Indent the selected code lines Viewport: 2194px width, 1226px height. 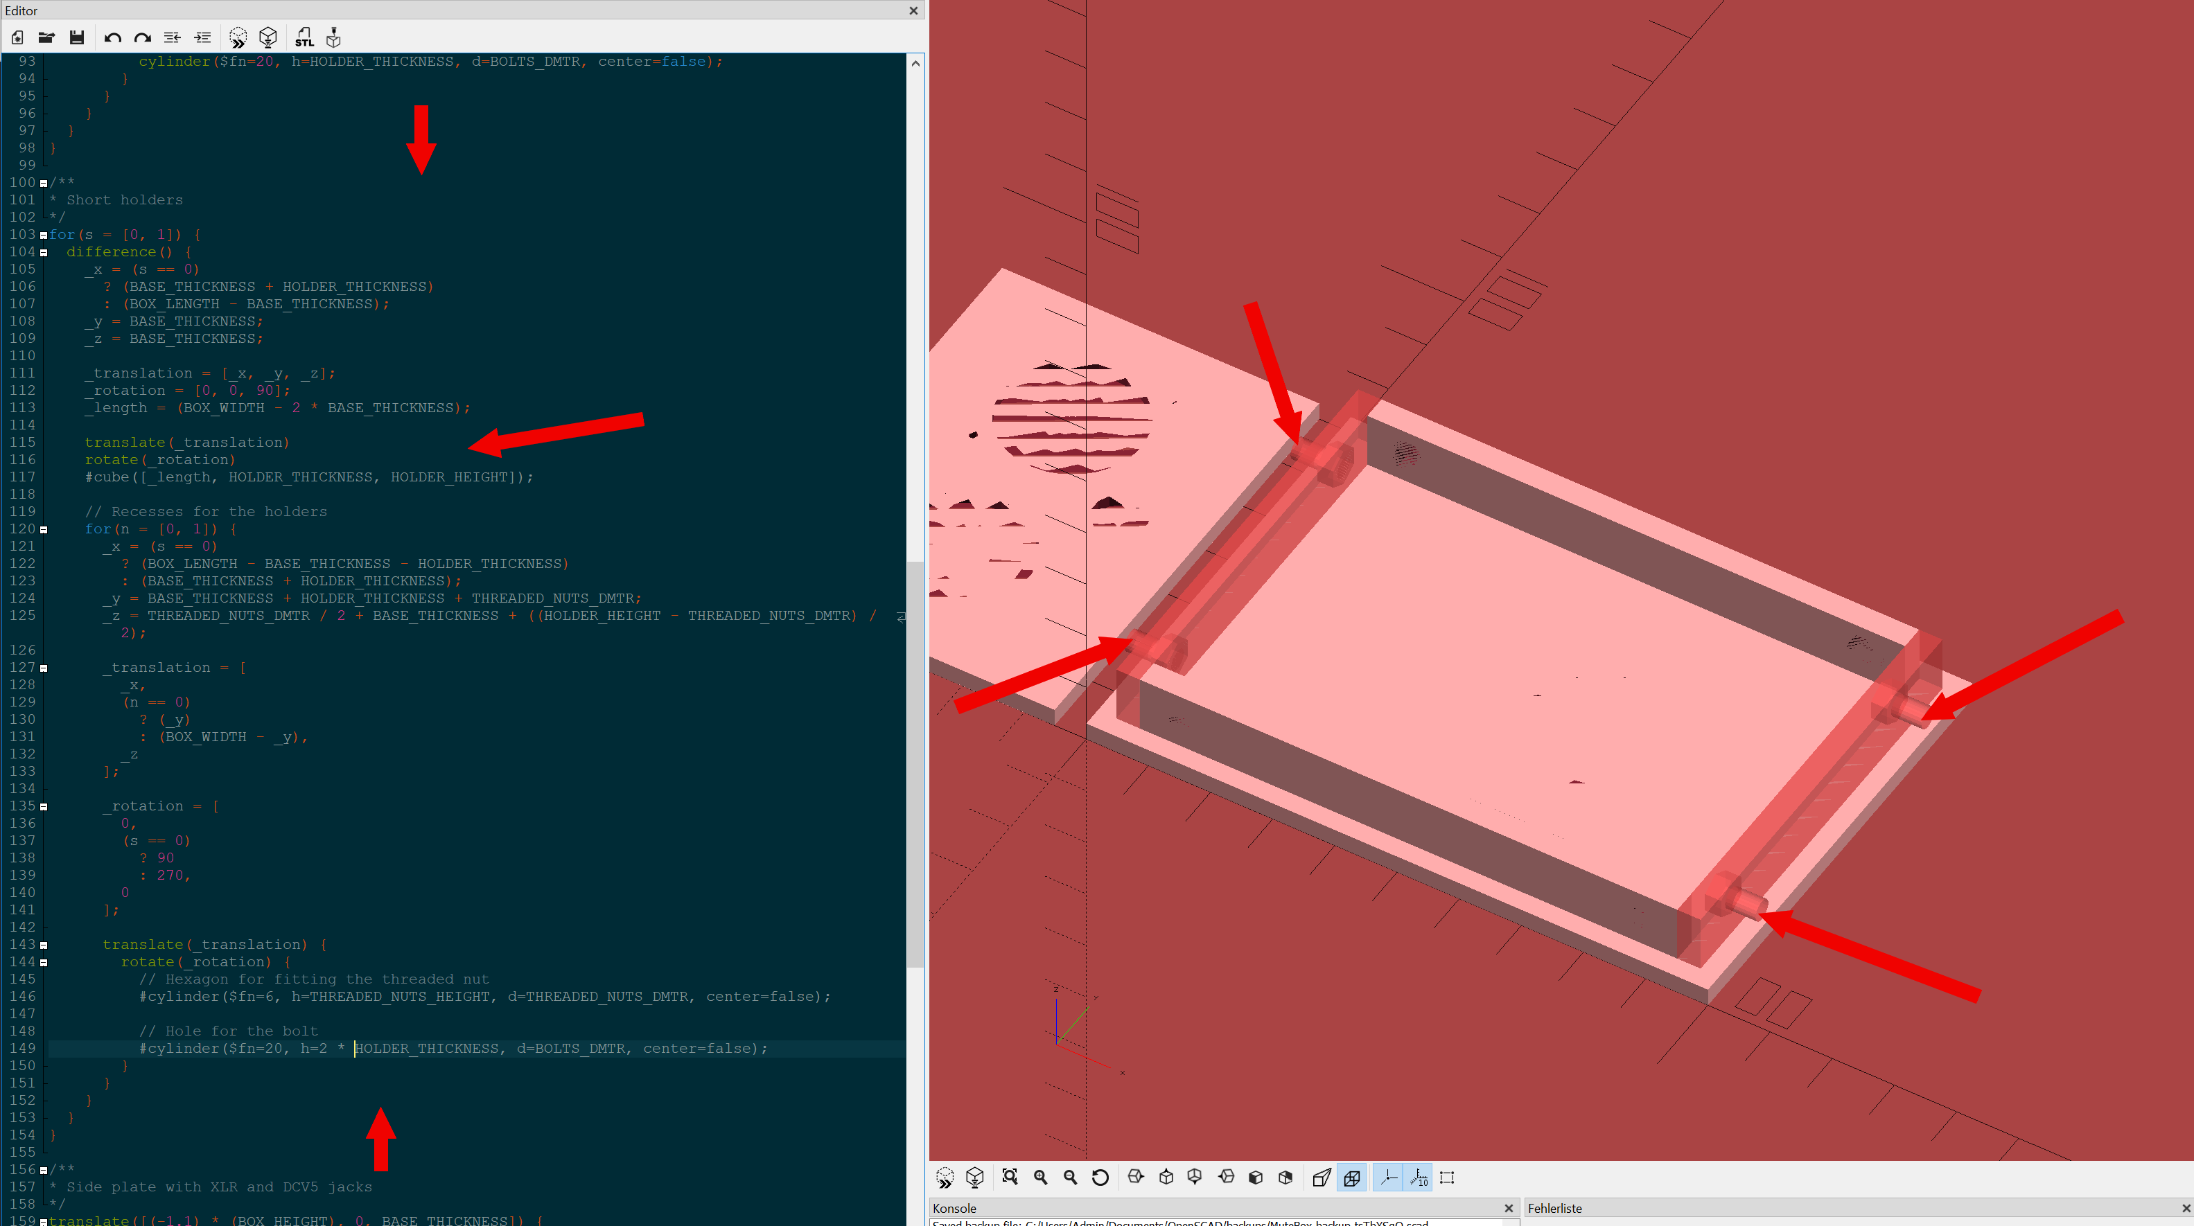tap(202, 37)
